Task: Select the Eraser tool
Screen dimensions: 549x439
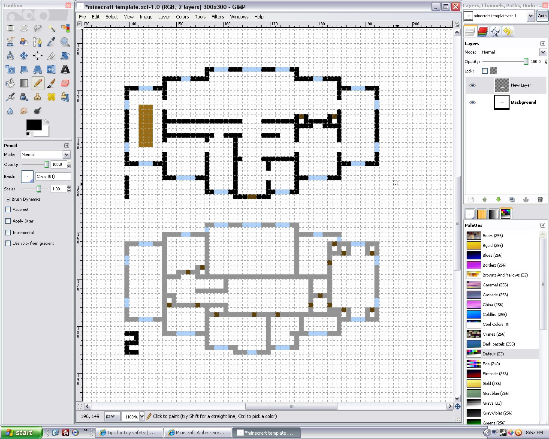Action: click(65, 83)
